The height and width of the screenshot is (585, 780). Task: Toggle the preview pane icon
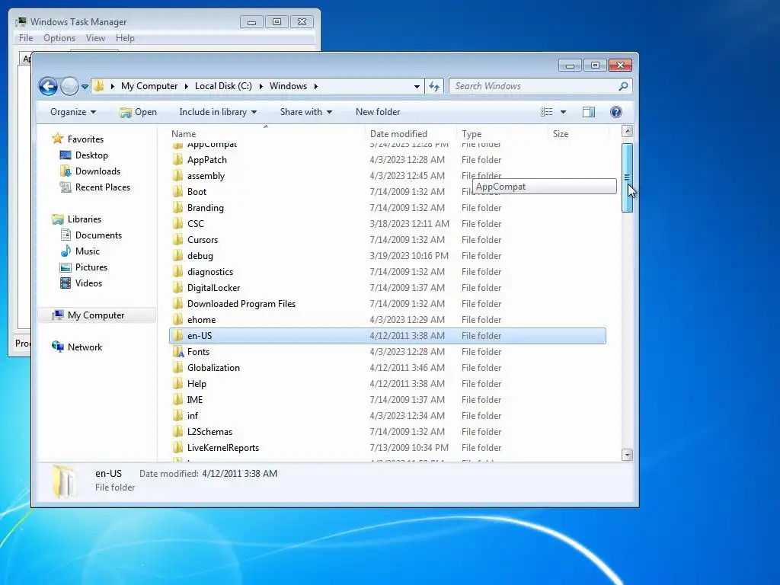(589, 112)
